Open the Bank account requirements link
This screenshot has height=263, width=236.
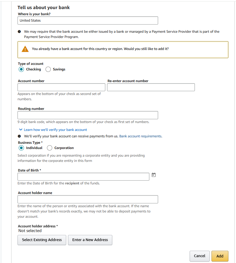[x=140, y=136]
